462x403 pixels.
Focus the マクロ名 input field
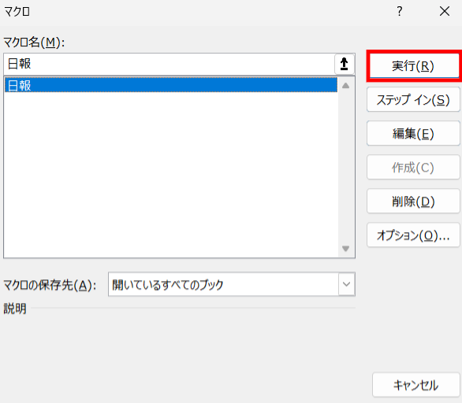(170, 64)
